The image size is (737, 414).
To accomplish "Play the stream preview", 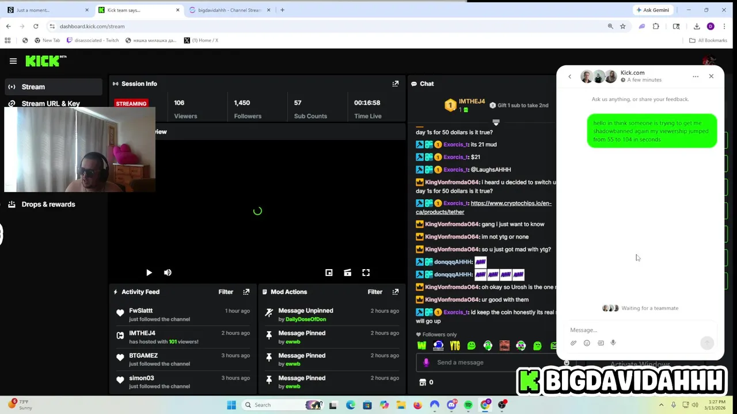I will click(149, 273).
